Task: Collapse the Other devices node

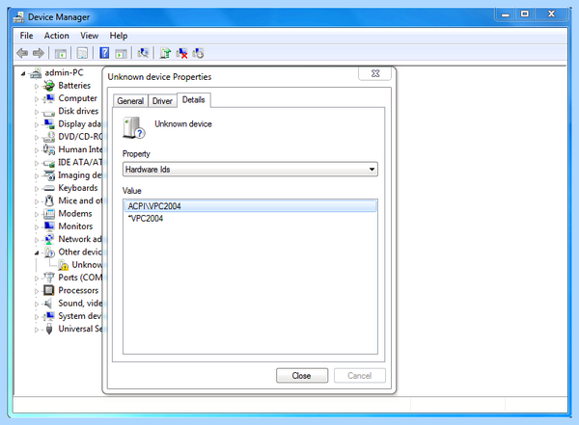Action: click(x=37, y=252)
